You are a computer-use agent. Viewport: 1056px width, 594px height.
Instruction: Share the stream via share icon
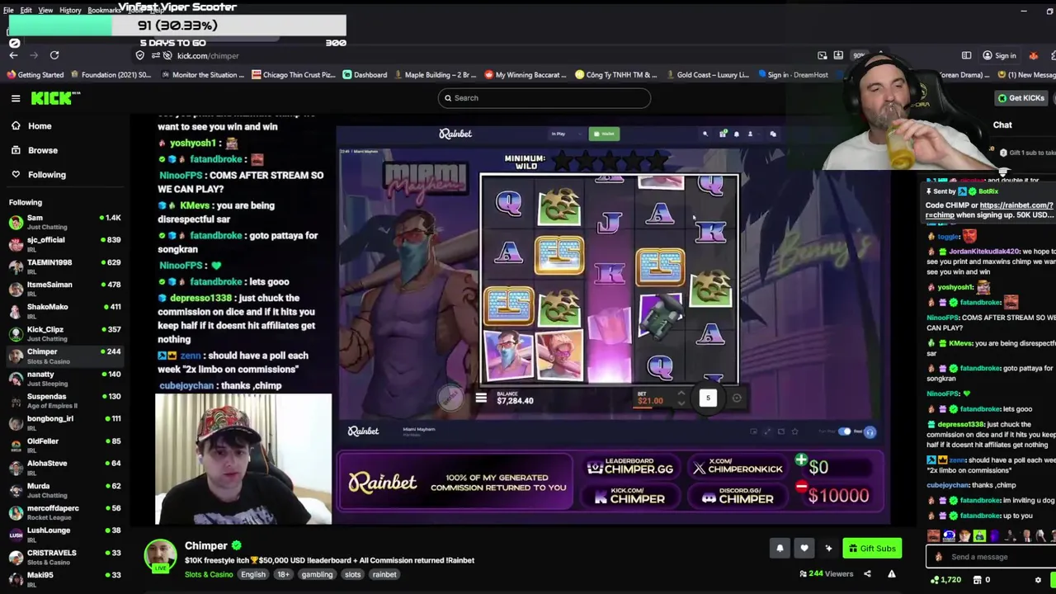(867, 574)
